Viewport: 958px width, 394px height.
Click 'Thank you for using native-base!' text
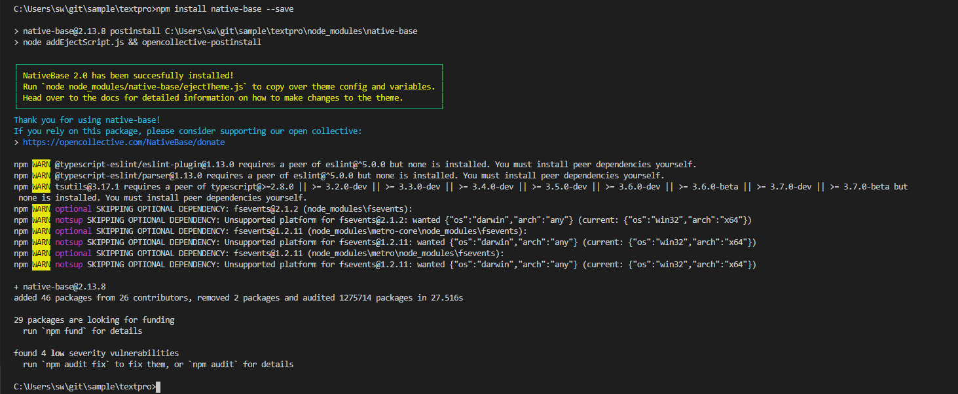87,120
